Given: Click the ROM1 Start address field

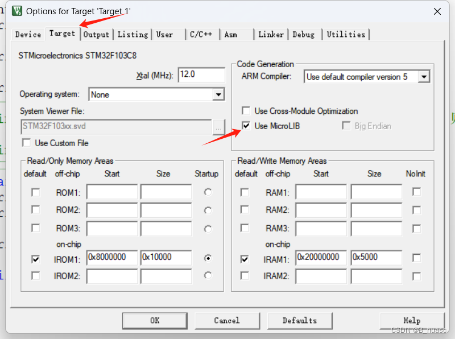Looking at the screenshot, I should (112, 192).
